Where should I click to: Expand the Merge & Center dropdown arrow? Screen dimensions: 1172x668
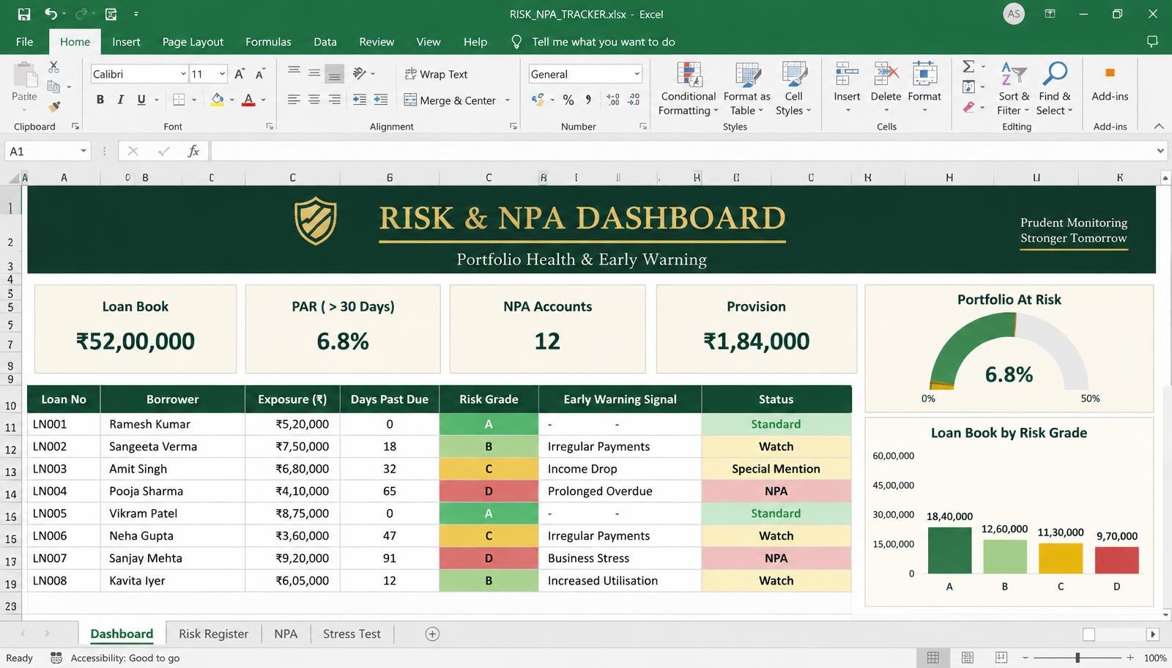pyautogui.click(x=507, y=100)
